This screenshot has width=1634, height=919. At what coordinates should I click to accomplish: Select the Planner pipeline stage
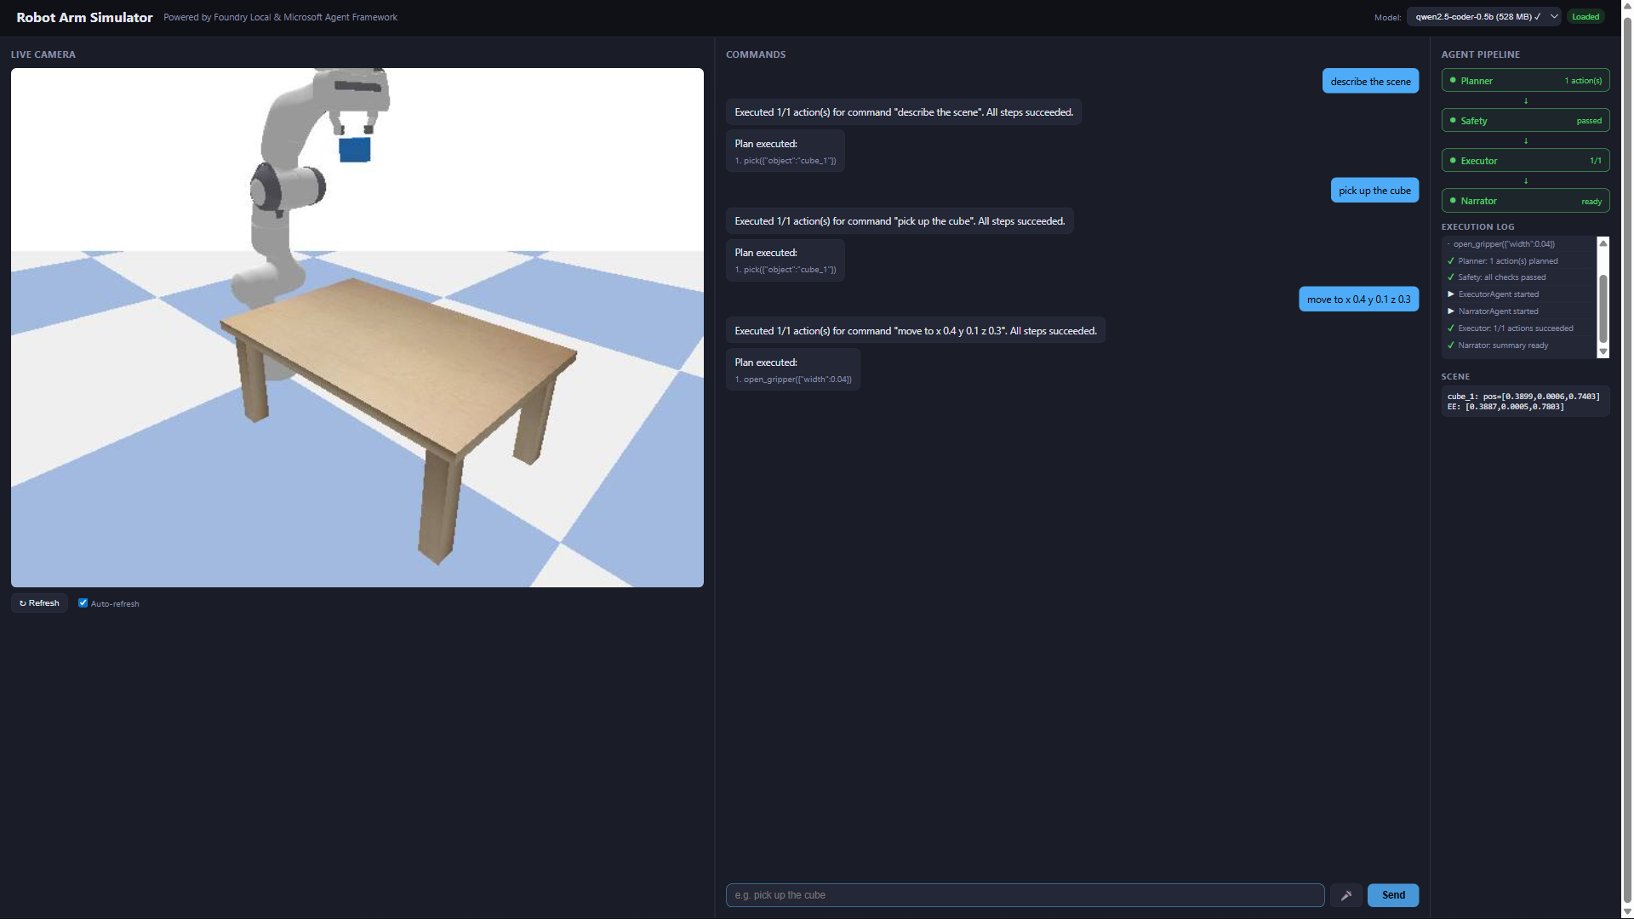[1525, 81]
